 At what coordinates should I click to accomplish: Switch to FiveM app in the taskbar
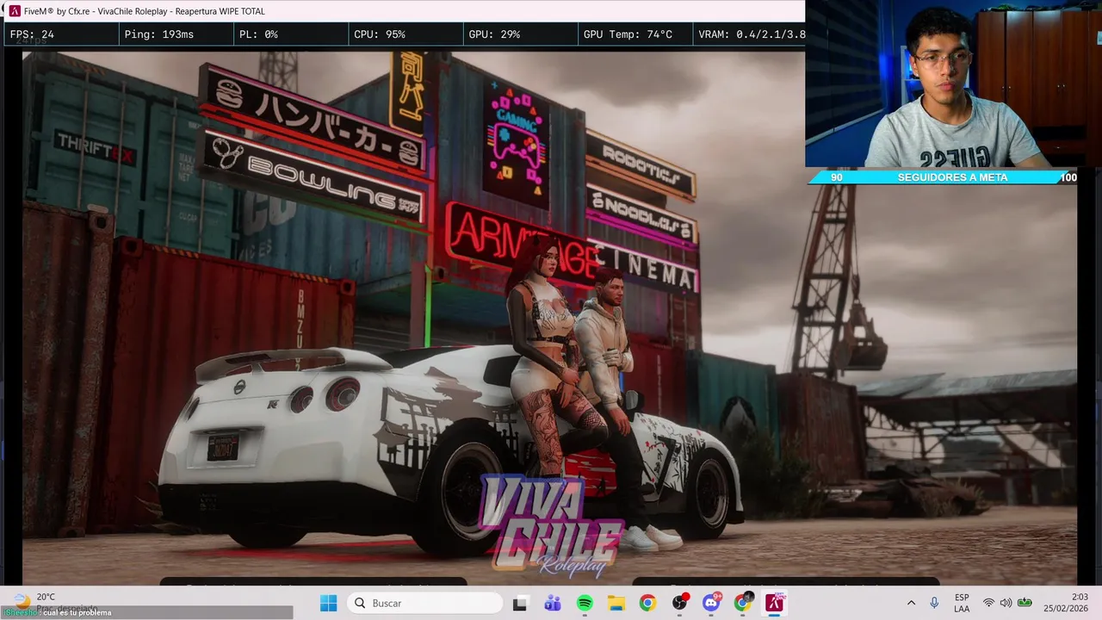click(775, 604)
